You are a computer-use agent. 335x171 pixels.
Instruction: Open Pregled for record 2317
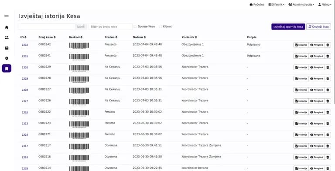(317, 146)
